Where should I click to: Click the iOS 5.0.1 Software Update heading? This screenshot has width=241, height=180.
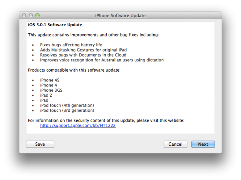[x=55, y=25]
